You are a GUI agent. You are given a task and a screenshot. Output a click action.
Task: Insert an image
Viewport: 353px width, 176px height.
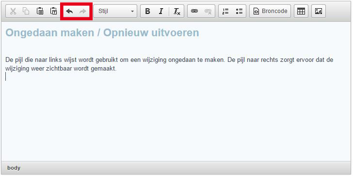pos(319,11)
